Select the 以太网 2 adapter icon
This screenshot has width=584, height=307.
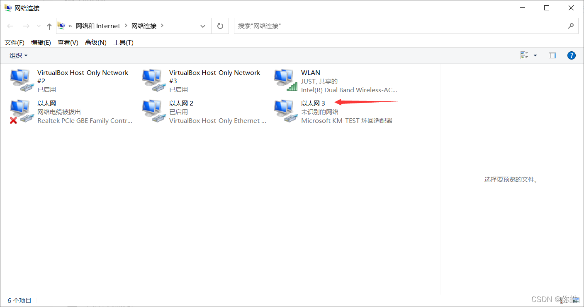tap(153, 110)
